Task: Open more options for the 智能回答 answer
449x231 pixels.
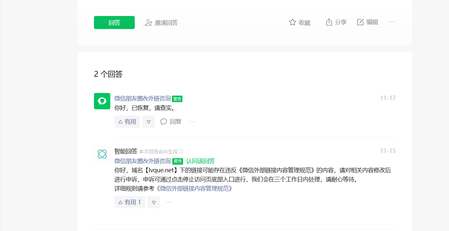Action: [x=169, y=202]
